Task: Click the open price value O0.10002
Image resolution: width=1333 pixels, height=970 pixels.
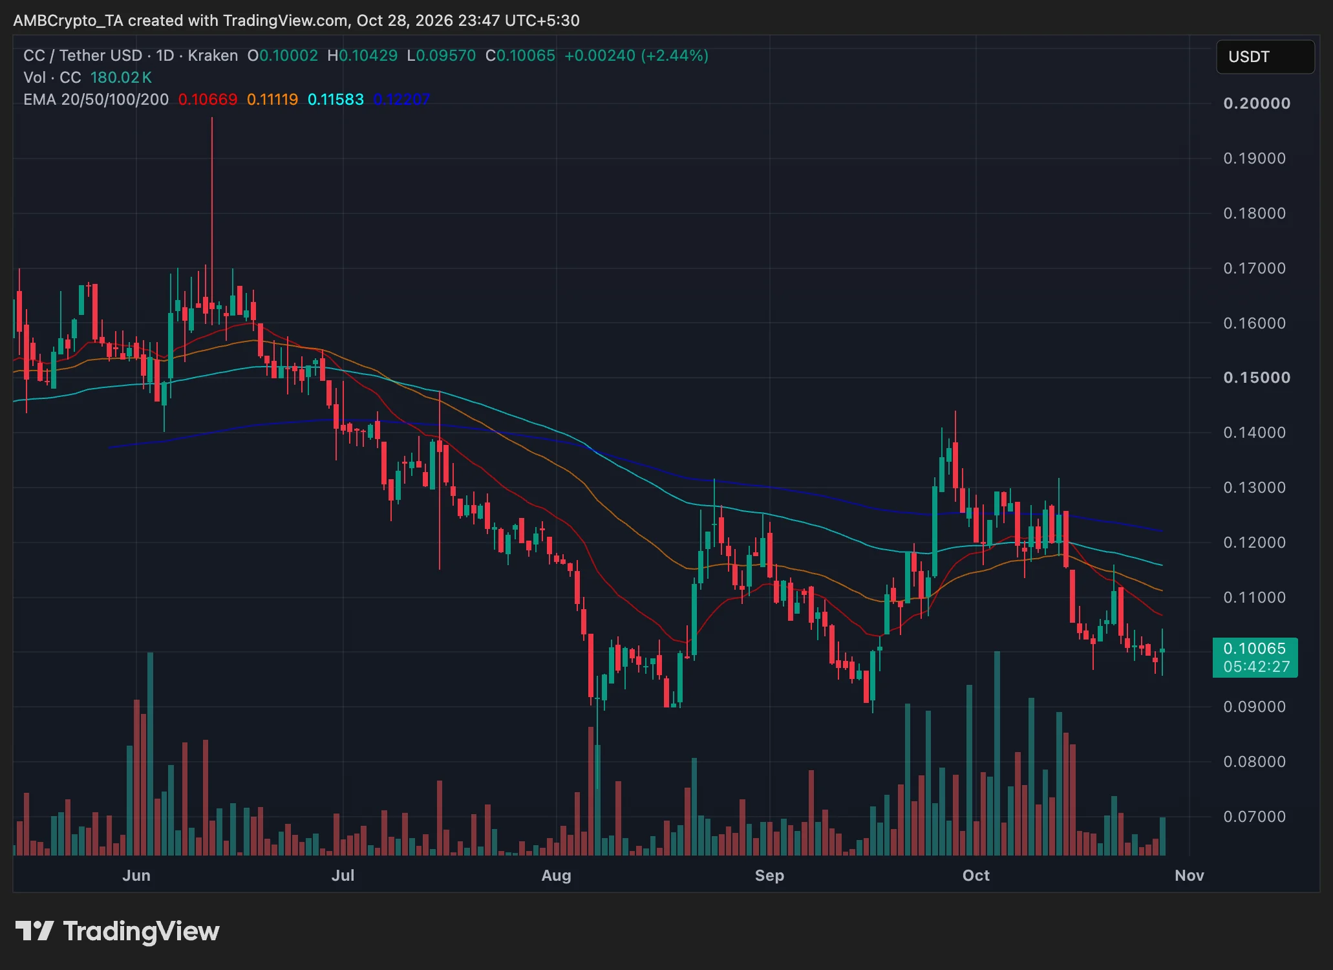Action: coord(283,56)
